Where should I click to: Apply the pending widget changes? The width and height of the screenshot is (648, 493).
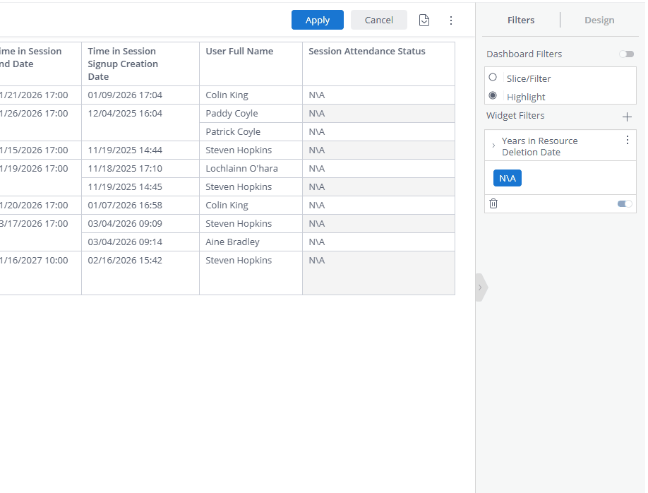317,20
